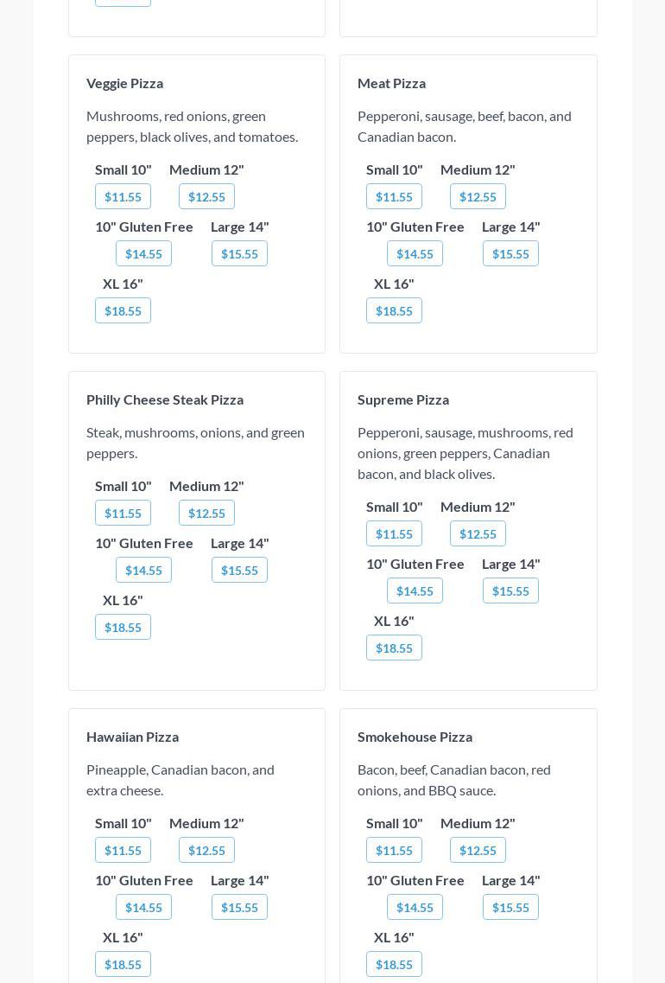Viewport: 665px width, 983px height.
Task: Click the Supreme Pizza title
Action: pos(403,399)
